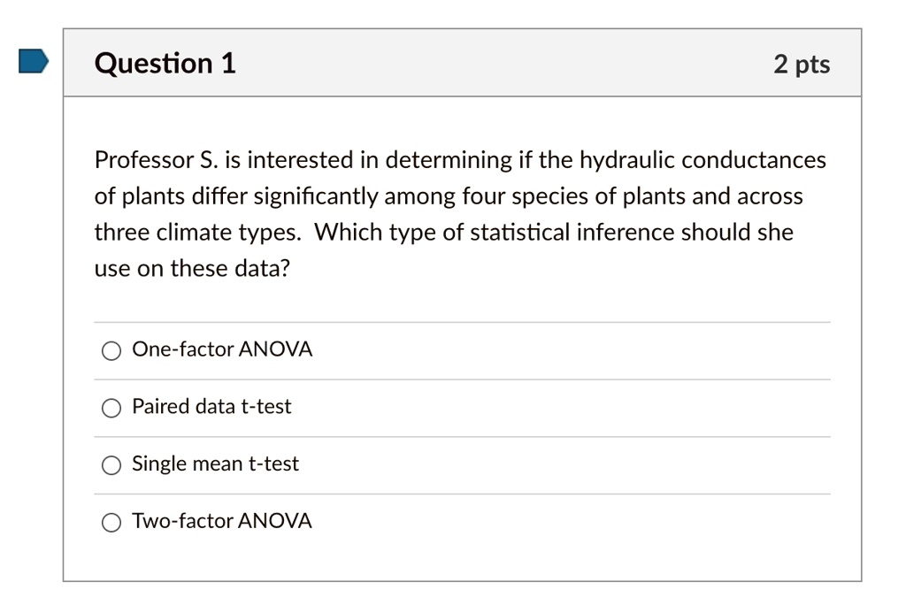
Task: Select the One-factor ANOVA radio button
Action: click(x=111, y=350)
